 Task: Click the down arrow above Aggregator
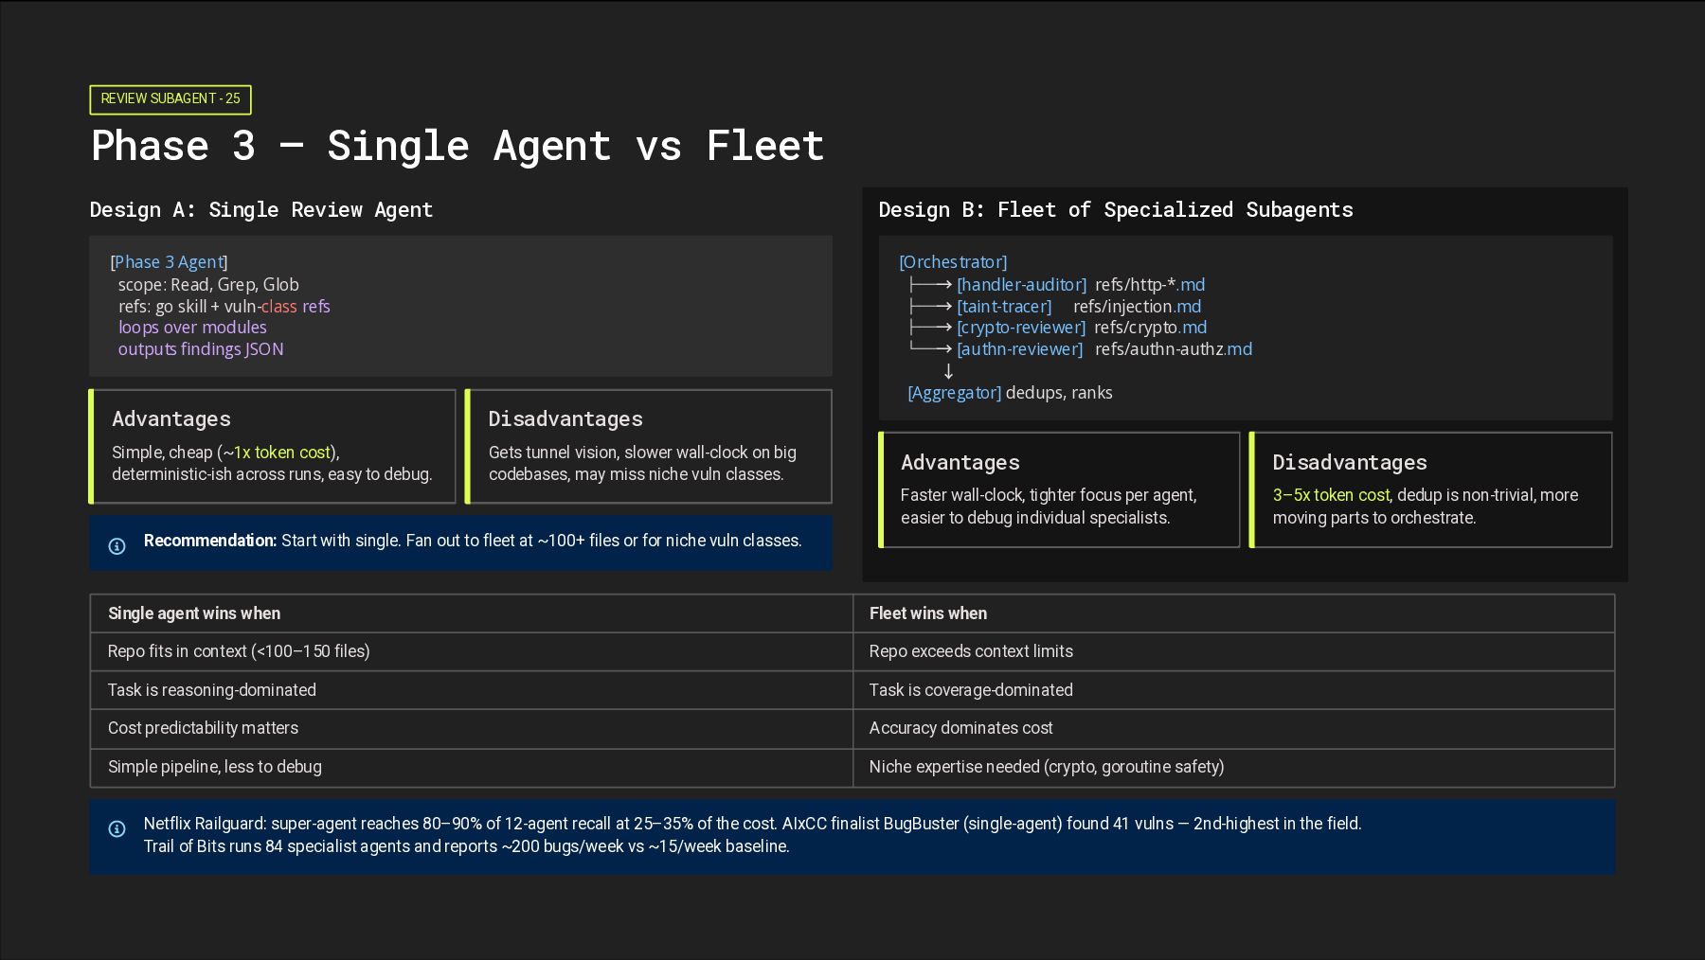click(948, 371)
